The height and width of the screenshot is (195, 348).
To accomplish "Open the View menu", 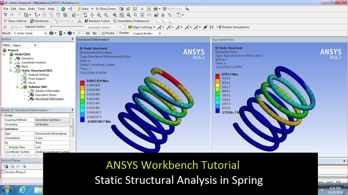I will click(22, 9).
